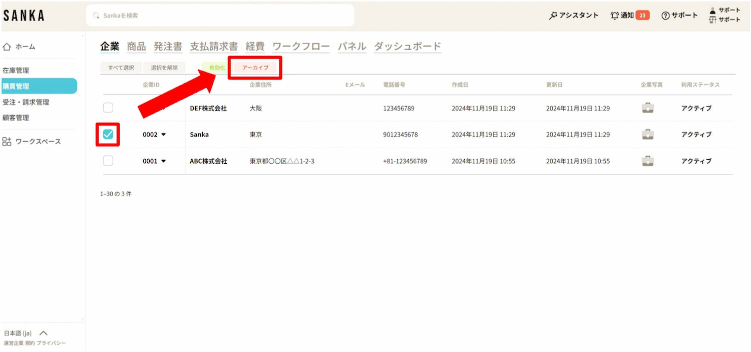Open the Support help icon
Image resolution: width=751 pixels, height=352 pixels.
[665, 16]
